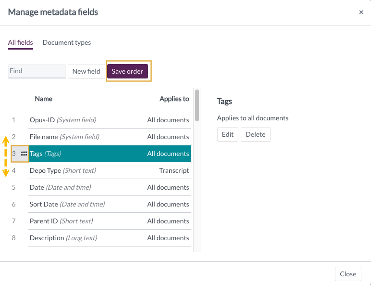Viewport: 371px width, 285px height.
Task: Click All documents in Parent ID row
Action: pos(168,221)
